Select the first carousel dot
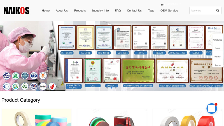Screen dimensions: 224x126 tap(107, 88)
